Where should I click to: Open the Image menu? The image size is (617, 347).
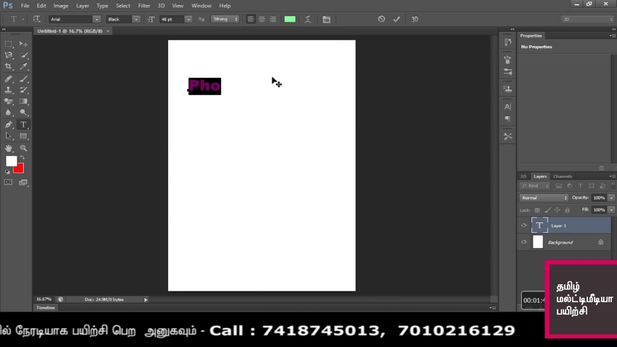[x=61, y=6]
